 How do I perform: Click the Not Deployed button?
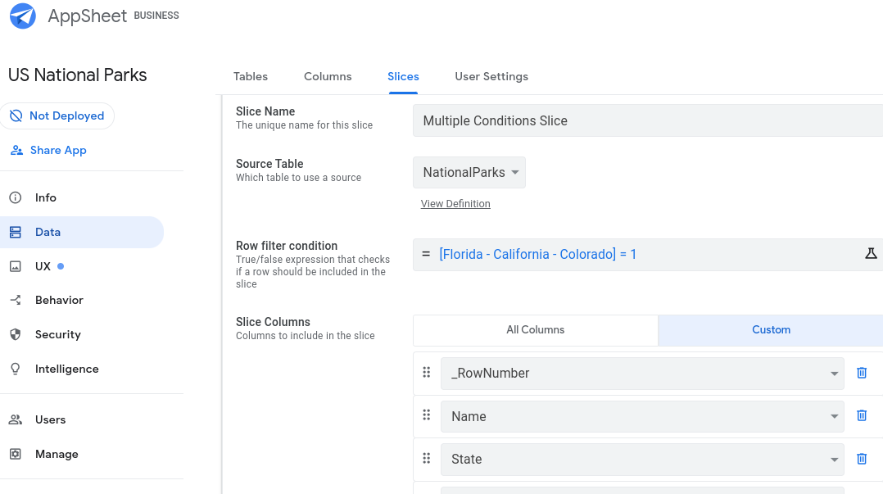coord(57,116)
